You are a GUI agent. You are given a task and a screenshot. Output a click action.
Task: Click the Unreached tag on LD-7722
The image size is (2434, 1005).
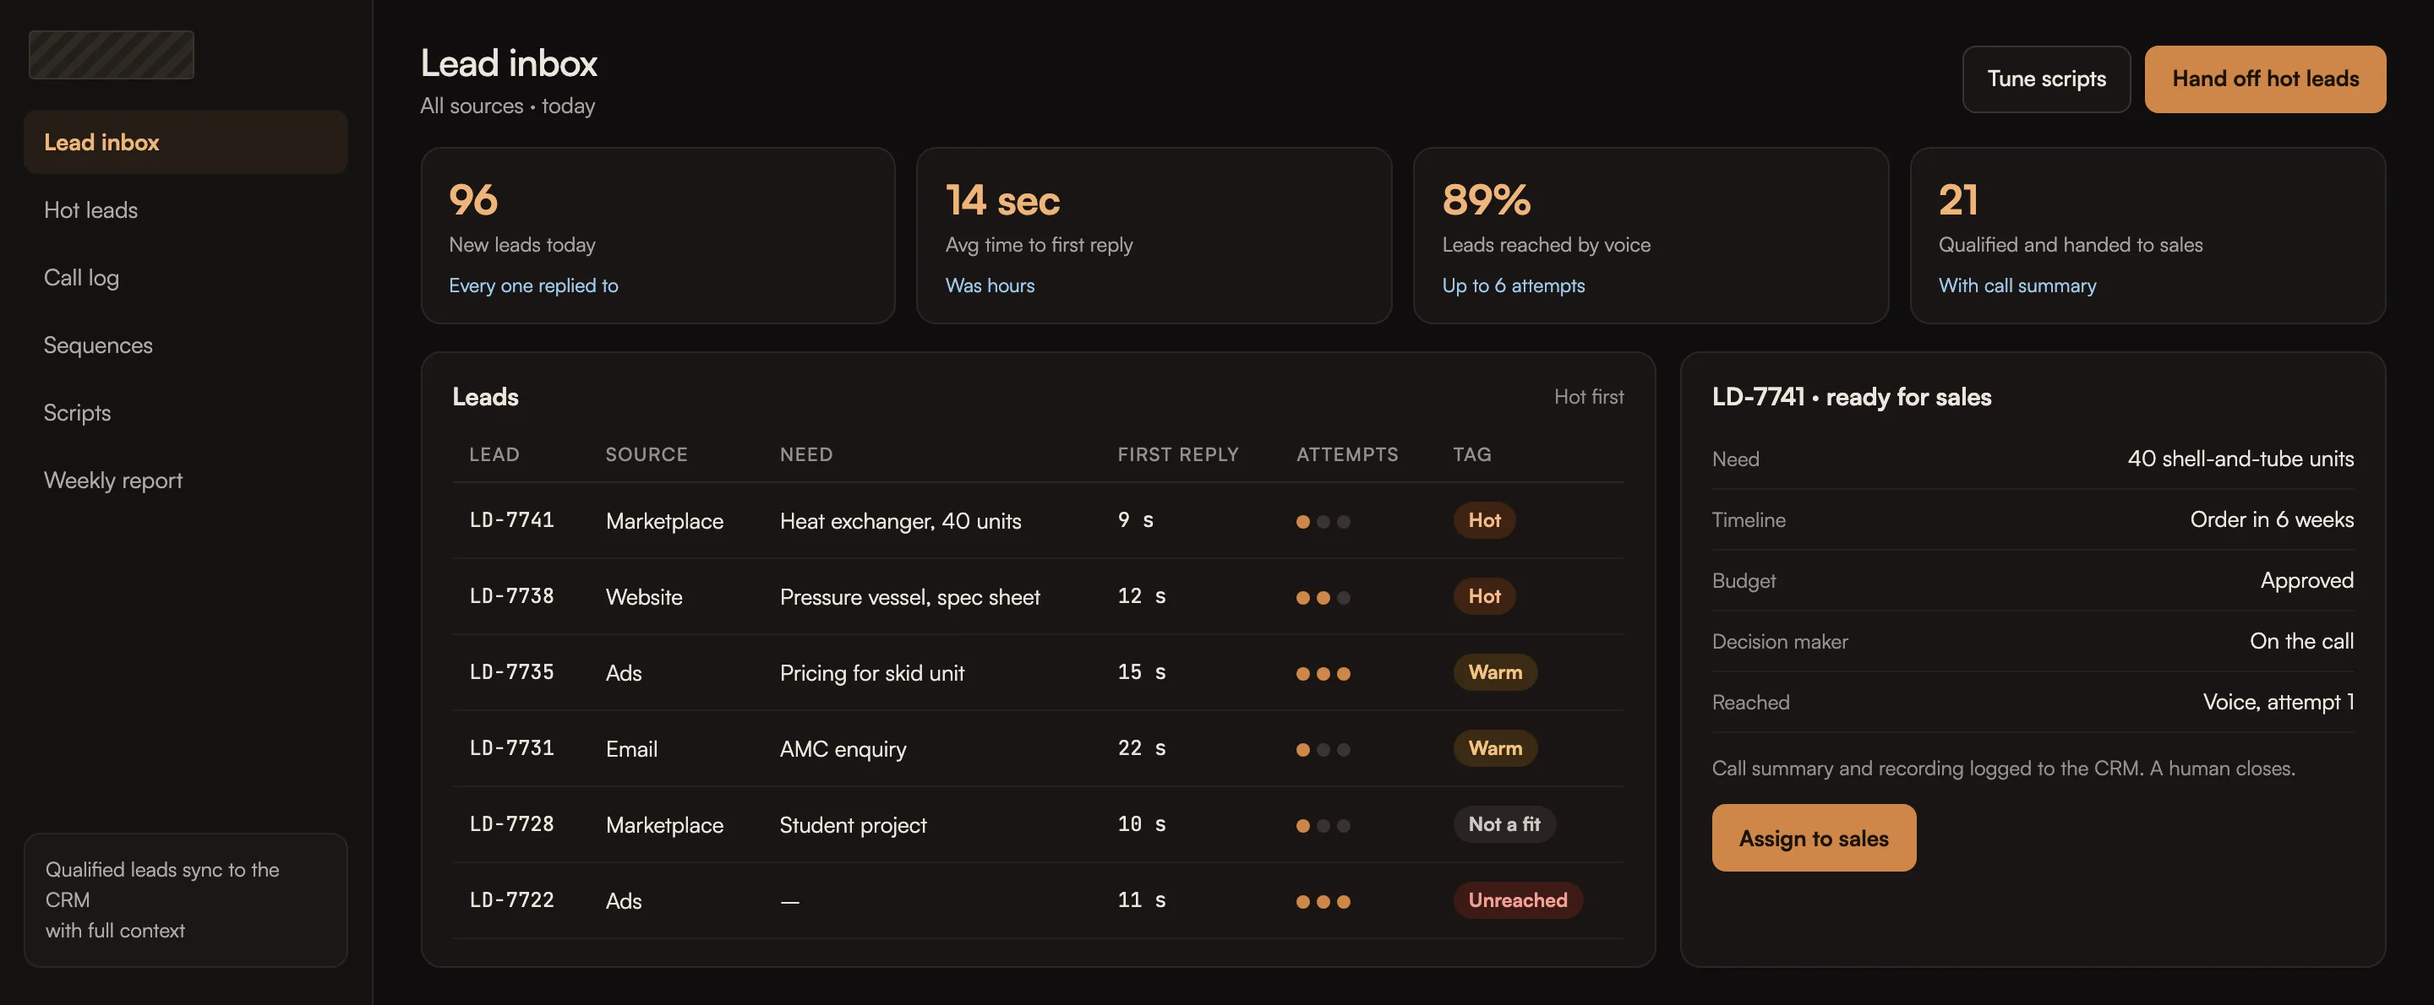(1518, 900)
